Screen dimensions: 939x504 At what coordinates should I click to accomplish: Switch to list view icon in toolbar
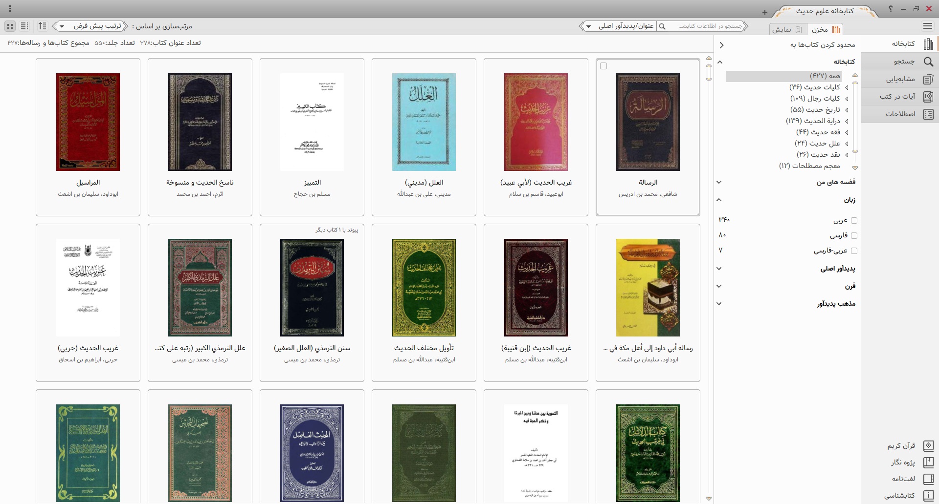[x=25, y=26]
